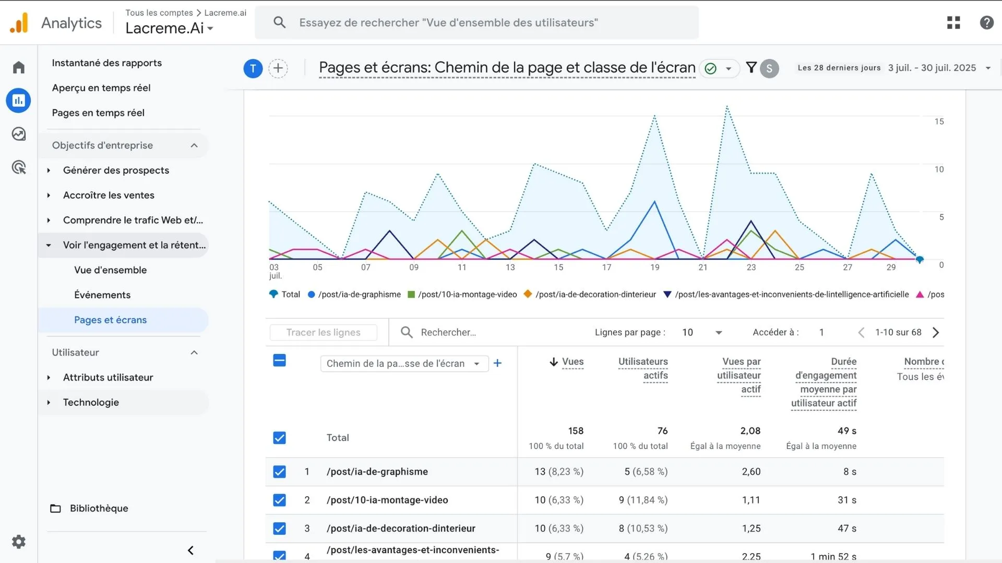Click the 'Tracer les lignes' button

click(323, 332)
